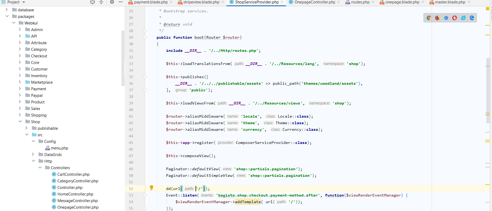Viewport: 492px width, 211px height.
Task: Fold the Event listen closure at line 53
Action: (145, 195)
